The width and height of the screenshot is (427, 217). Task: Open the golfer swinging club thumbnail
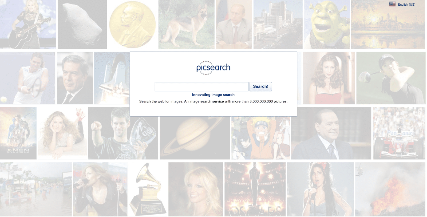(x=391, y=78)
